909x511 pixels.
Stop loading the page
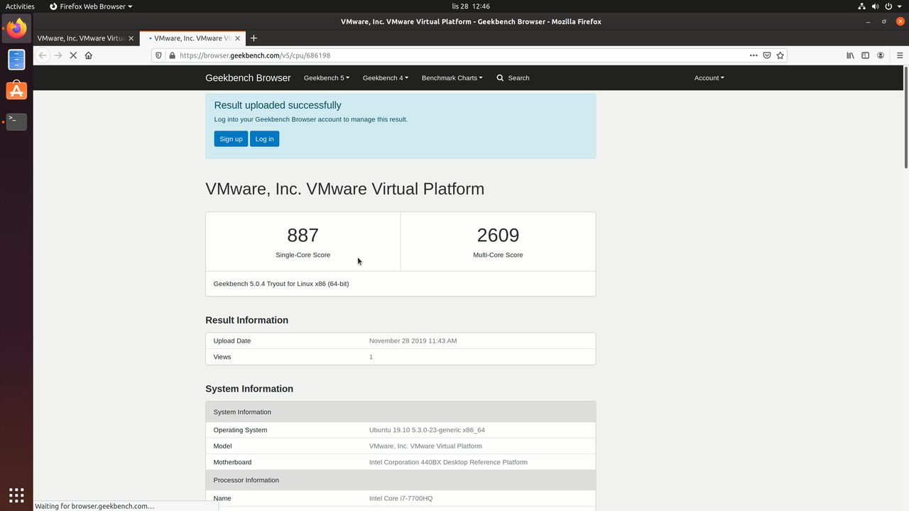click(x=73, y=55)
